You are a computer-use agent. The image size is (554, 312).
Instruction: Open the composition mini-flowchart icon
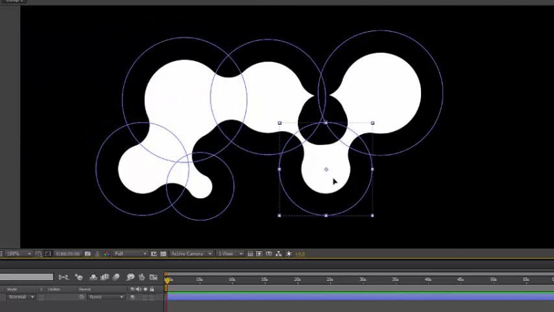pos(64,277)
